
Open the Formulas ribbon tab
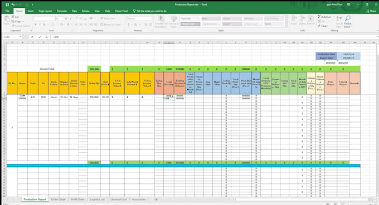[62, 11]
